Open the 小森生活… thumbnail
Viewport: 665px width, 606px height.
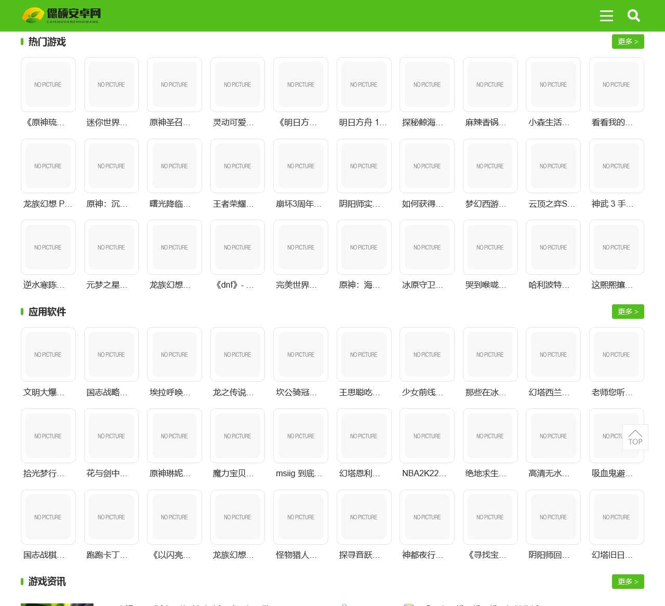click(553, 85)
